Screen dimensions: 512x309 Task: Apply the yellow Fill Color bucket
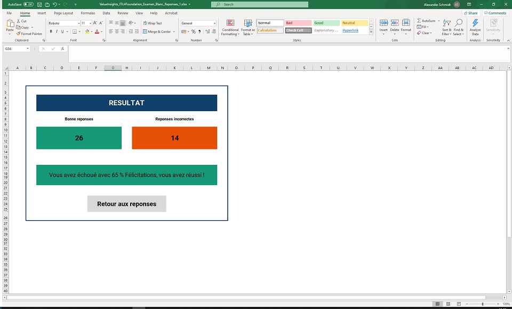coord(87,31)
